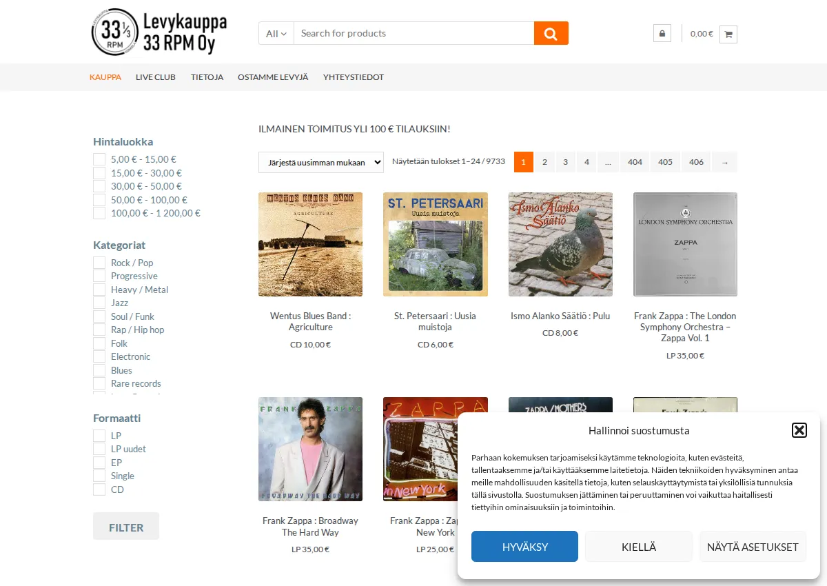Open Frank Zappa Broadway The Hard Way cover
This screenshot has height=586, width=827.
pos(310,449)
